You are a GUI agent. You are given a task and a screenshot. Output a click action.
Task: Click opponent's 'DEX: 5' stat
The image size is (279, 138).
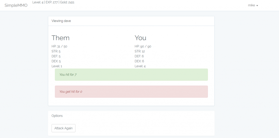pyautogui.click(x=56, y=61)
